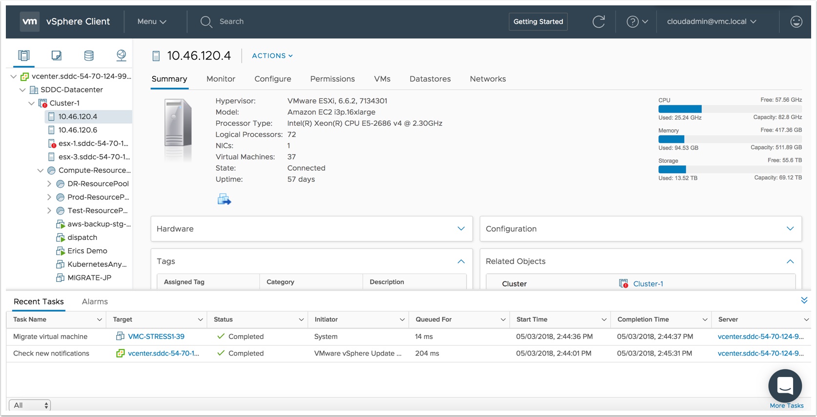Switch to the Alarms tab
Image resolution: width=817 pixels, height=417 pixels.
95,301
